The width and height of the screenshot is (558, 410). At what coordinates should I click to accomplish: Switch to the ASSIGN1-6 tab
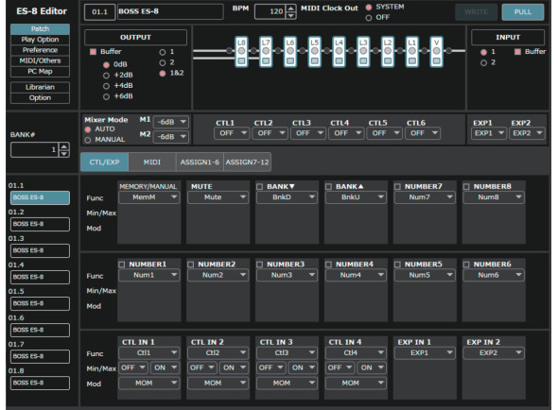(x=200, y=162)
